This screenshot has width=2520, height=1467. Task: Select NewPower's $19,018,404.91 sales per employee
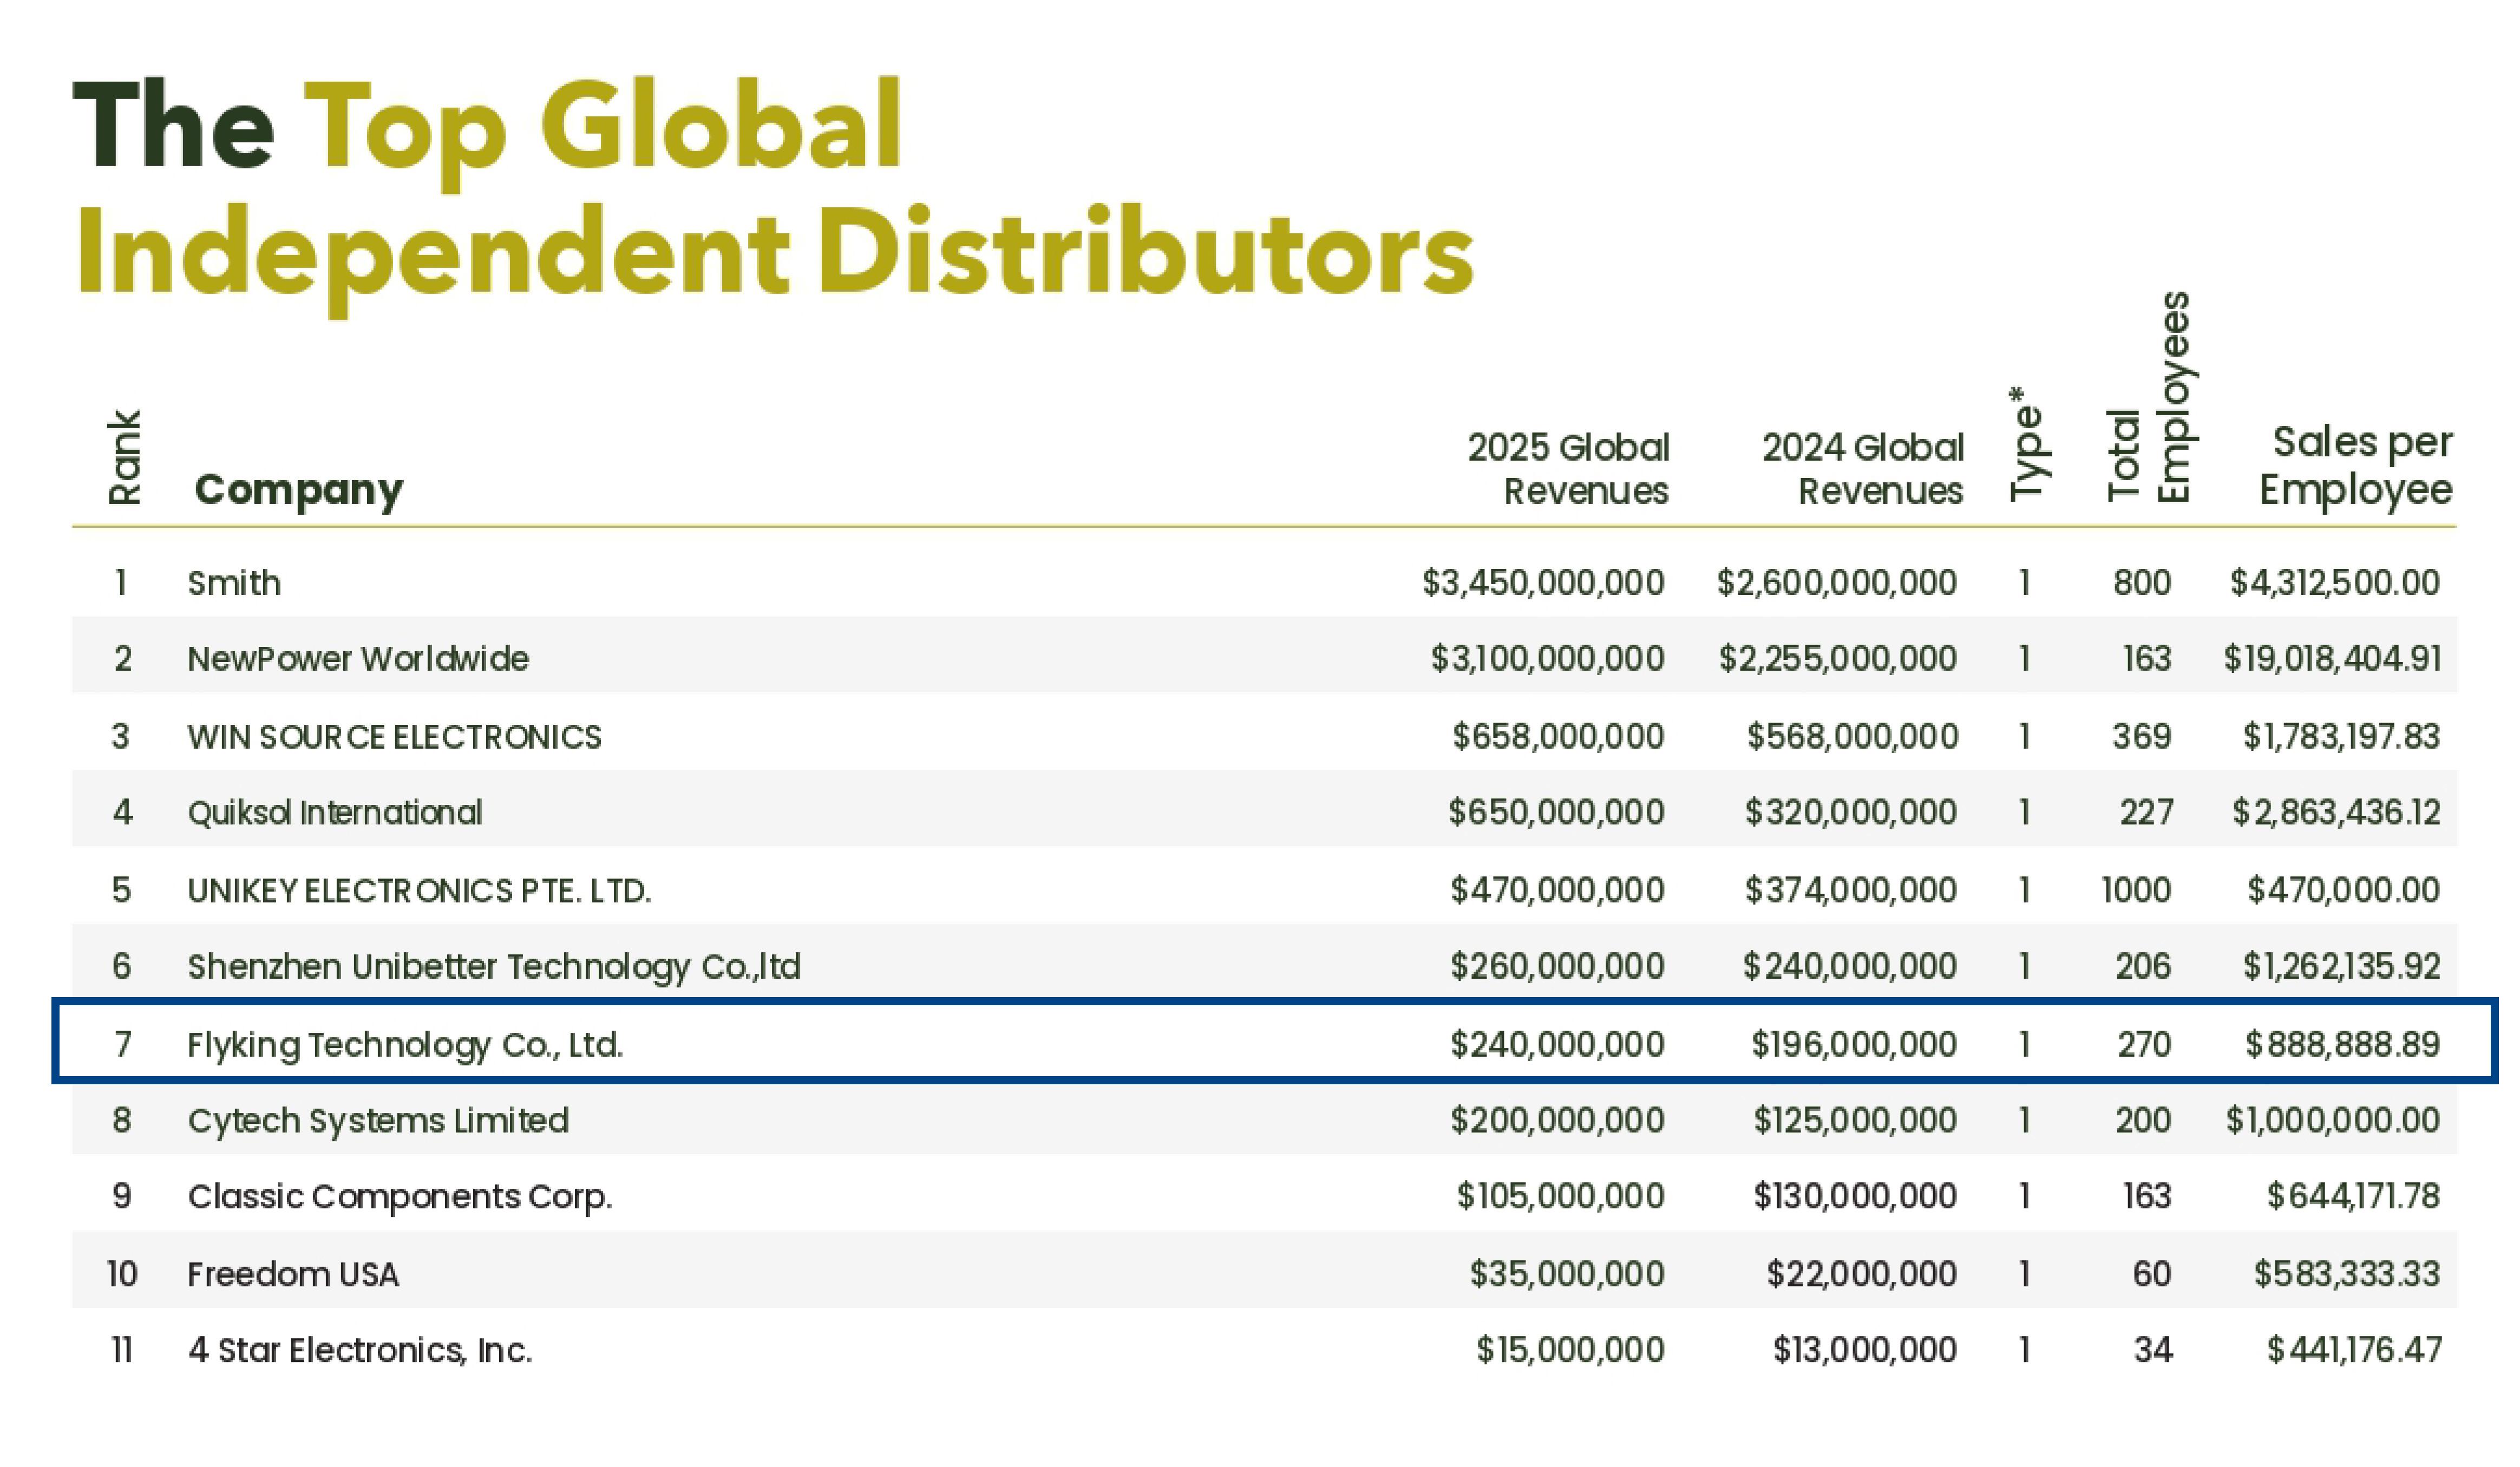click(2333, 659)
